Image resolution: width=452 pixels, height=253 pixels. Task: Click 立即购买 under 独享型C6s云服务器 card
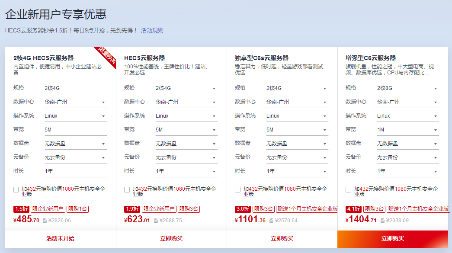click(282, 239)
